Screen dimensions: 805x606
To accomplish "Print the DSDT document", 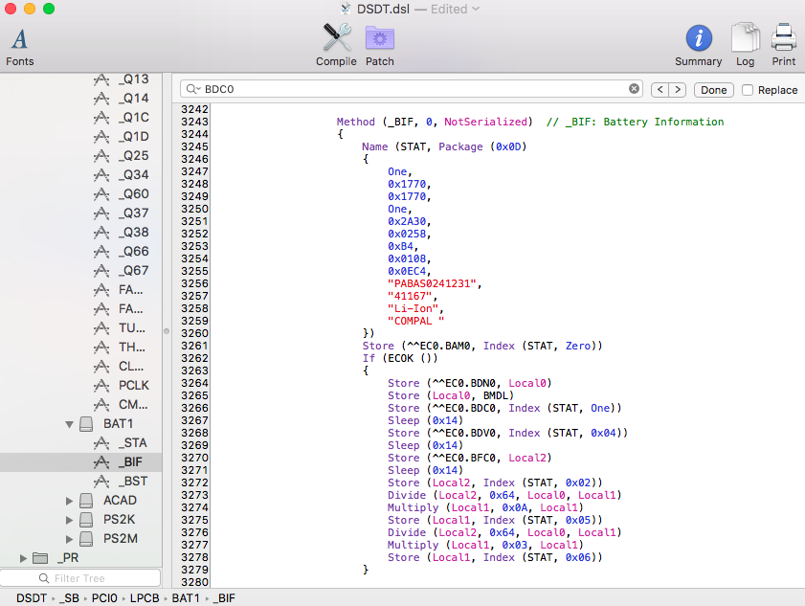I will 784,45.
